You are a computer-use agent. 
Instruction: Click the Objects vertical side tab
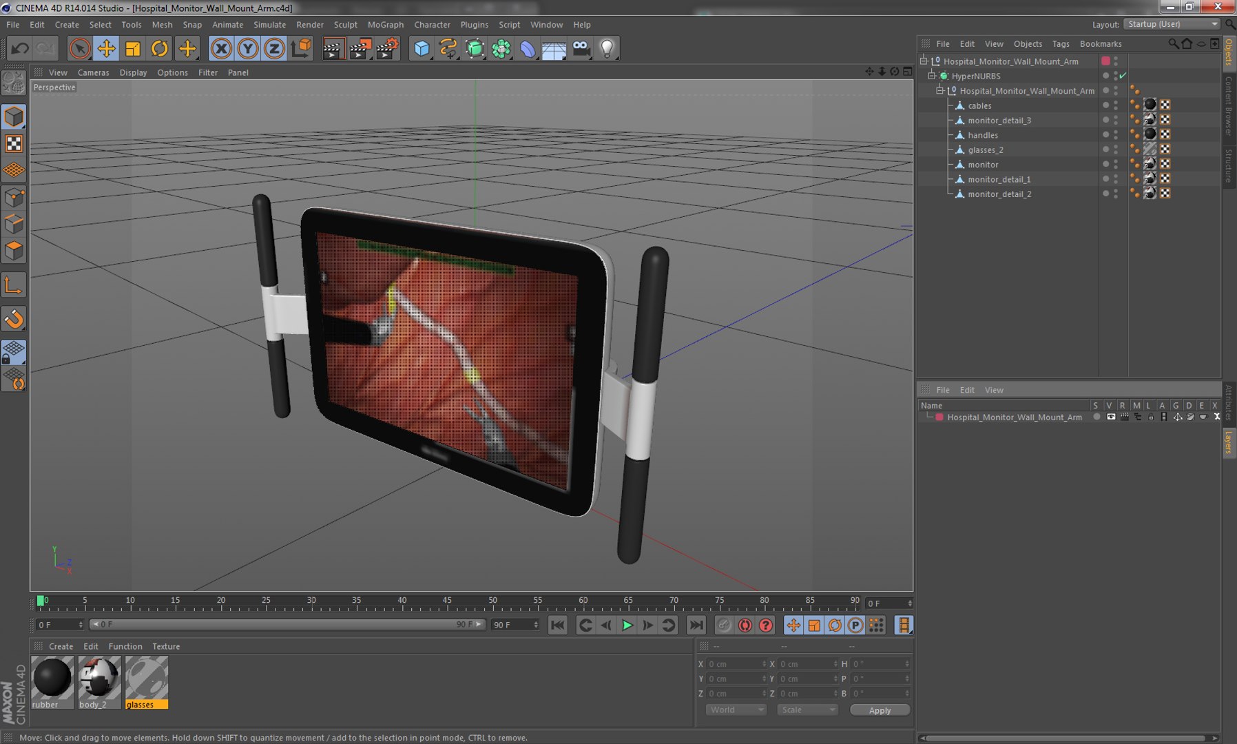1229,52
